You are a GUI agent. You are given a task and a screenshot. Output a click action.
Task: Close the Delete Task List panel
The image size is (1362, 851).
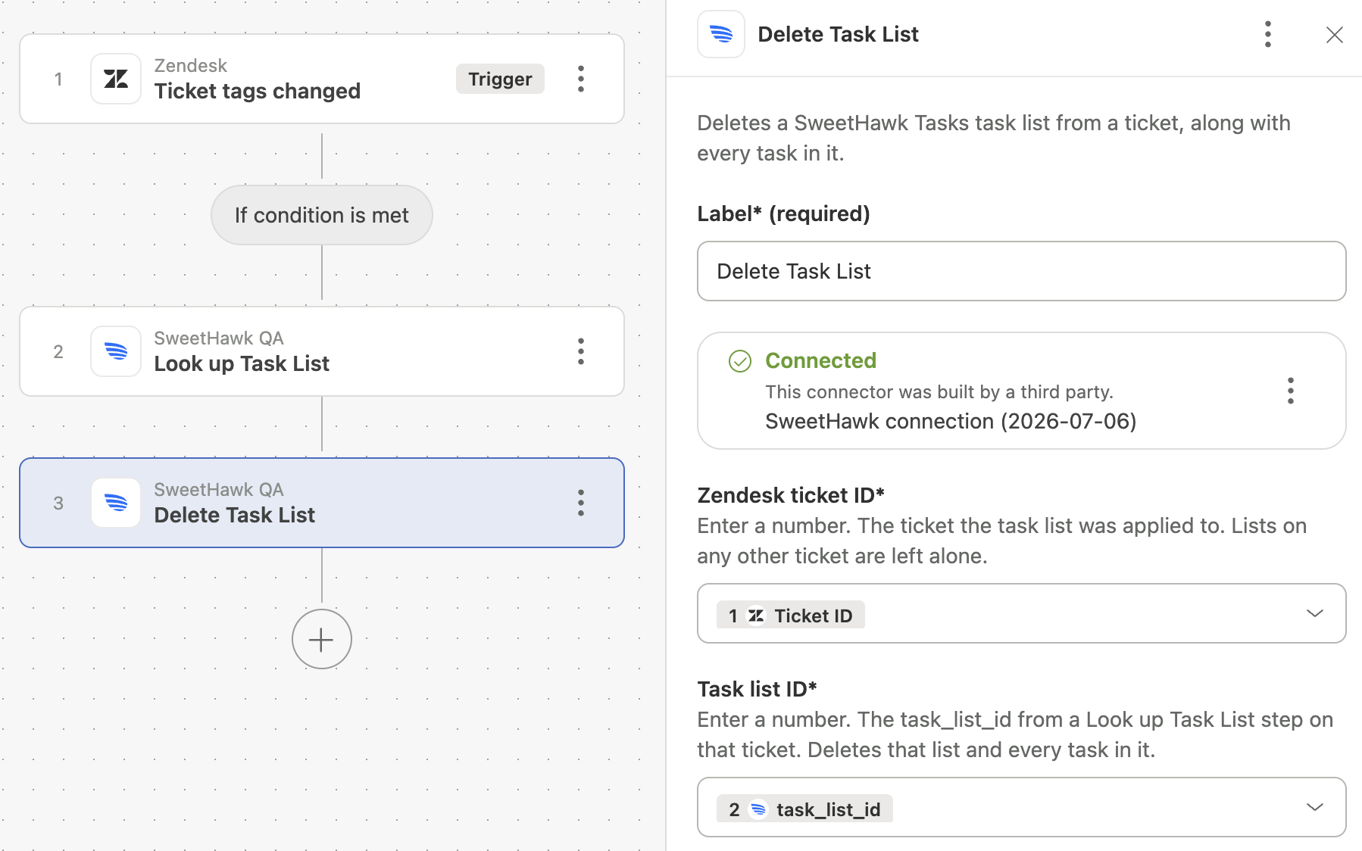pos(1335,35)
